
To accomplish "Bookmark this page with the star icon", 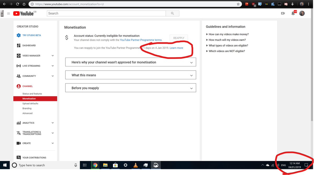I will tap(238, 4).
